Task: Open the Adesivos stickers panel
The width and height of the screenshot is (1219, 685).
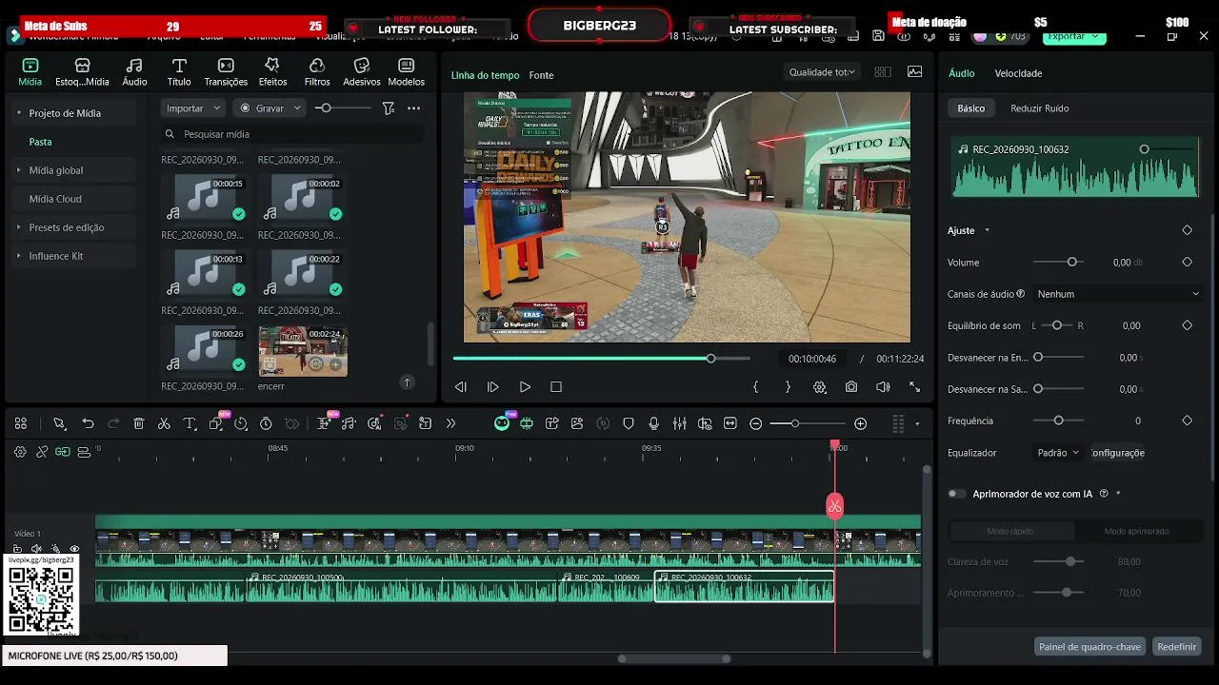Action: pos(361,71)
